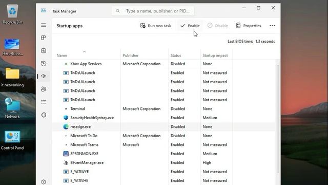Image resolution: width=328 pixels, height=185 pixels.
Task: Focus the name, publisher, or PID search box
Action: tap(153, 11)
